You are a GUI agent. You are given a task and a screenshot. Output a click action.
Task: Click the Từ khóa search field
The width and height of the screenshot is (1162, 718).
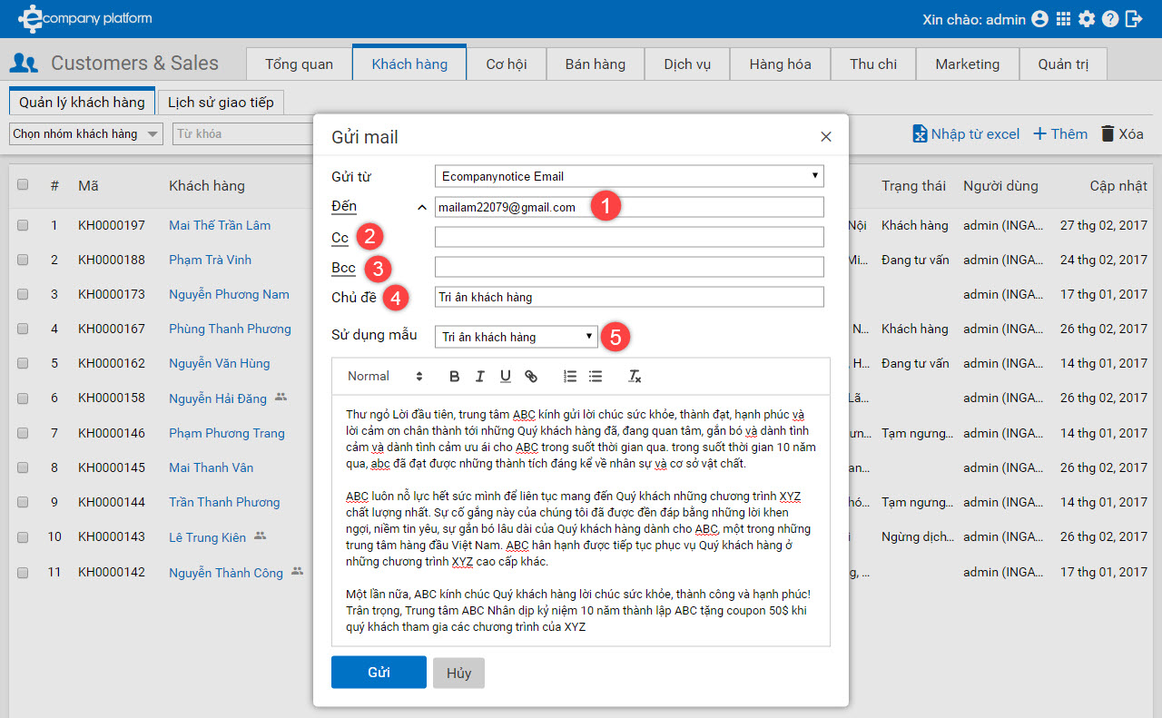point(242,133)
